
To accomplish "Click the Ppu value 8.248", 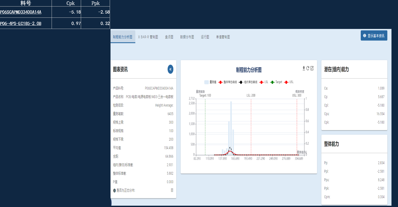I will [x=381, y=180].
